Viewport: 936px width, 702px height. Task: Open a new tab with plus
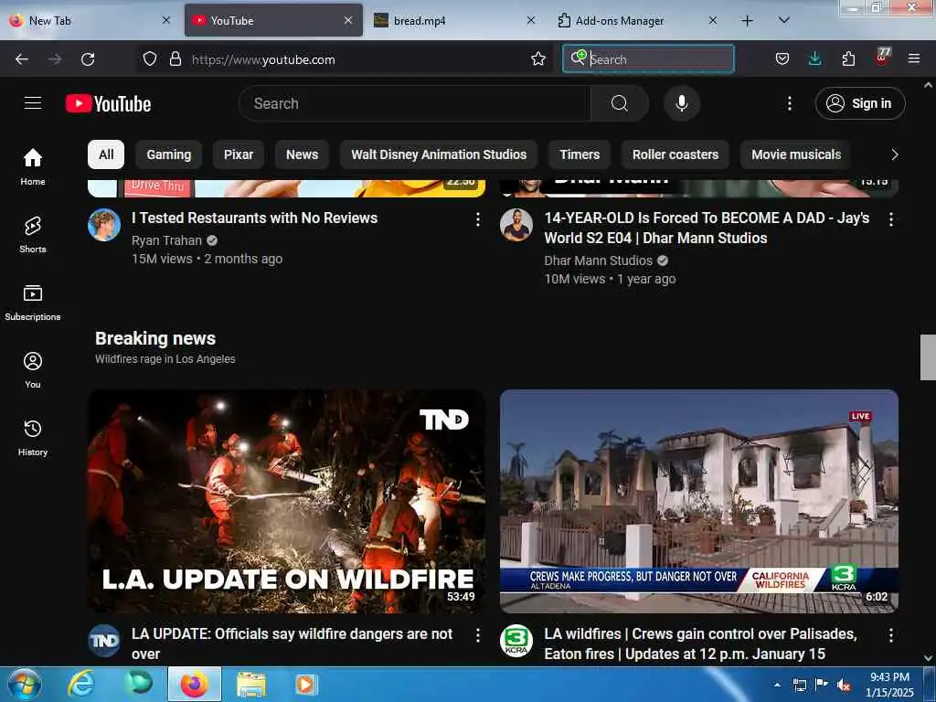[x=747, y=21]
